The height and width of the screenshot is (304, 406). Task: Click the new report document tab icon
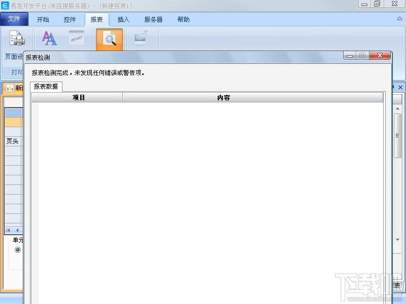click(x=10, y=88)
